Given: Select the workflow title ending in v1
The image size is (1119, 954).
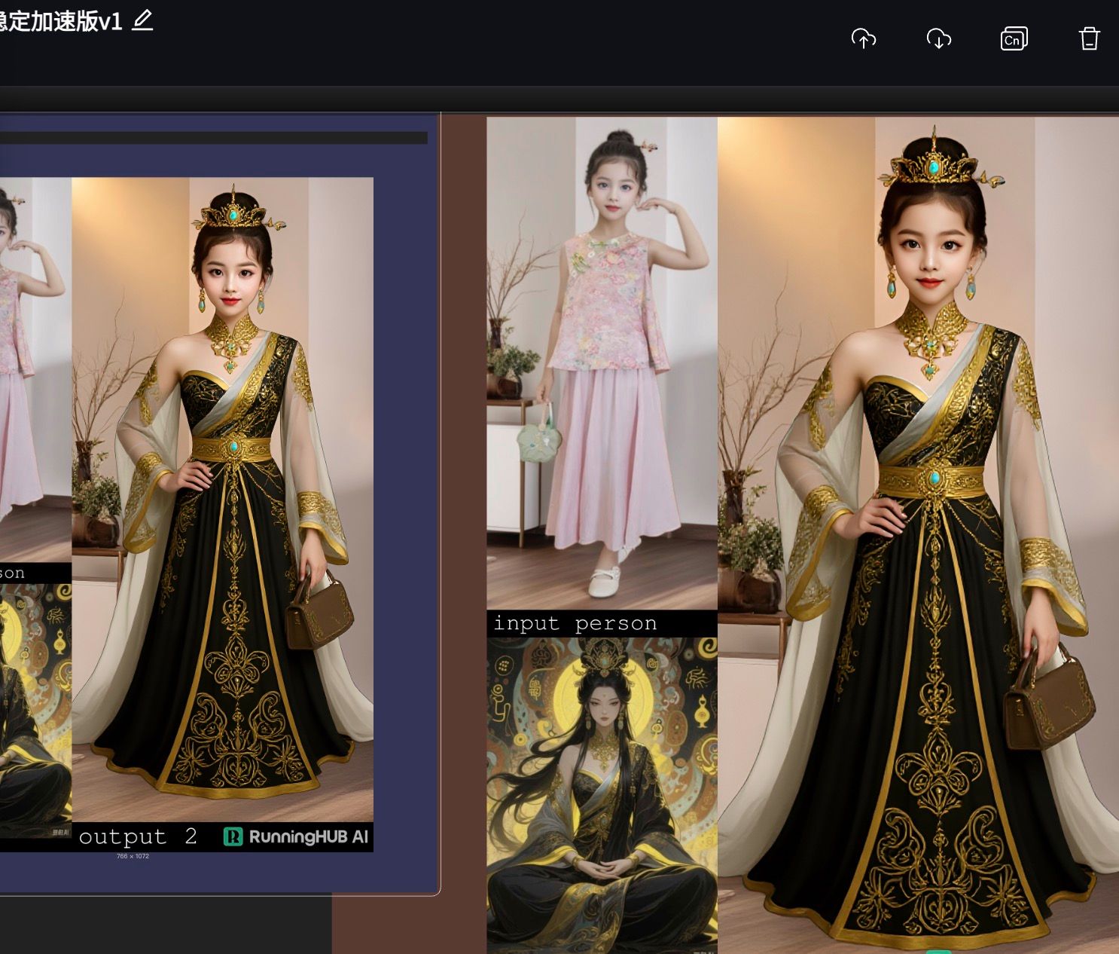Looking at the screenshot, I should point(60,21).
